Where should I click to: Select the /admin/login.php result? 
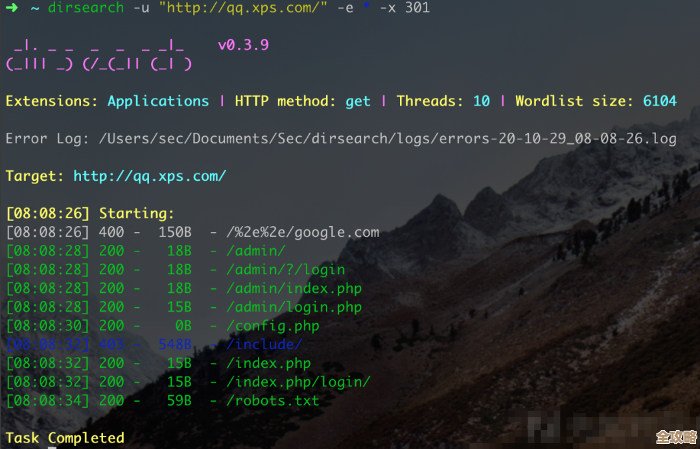[x=294, y=307]
